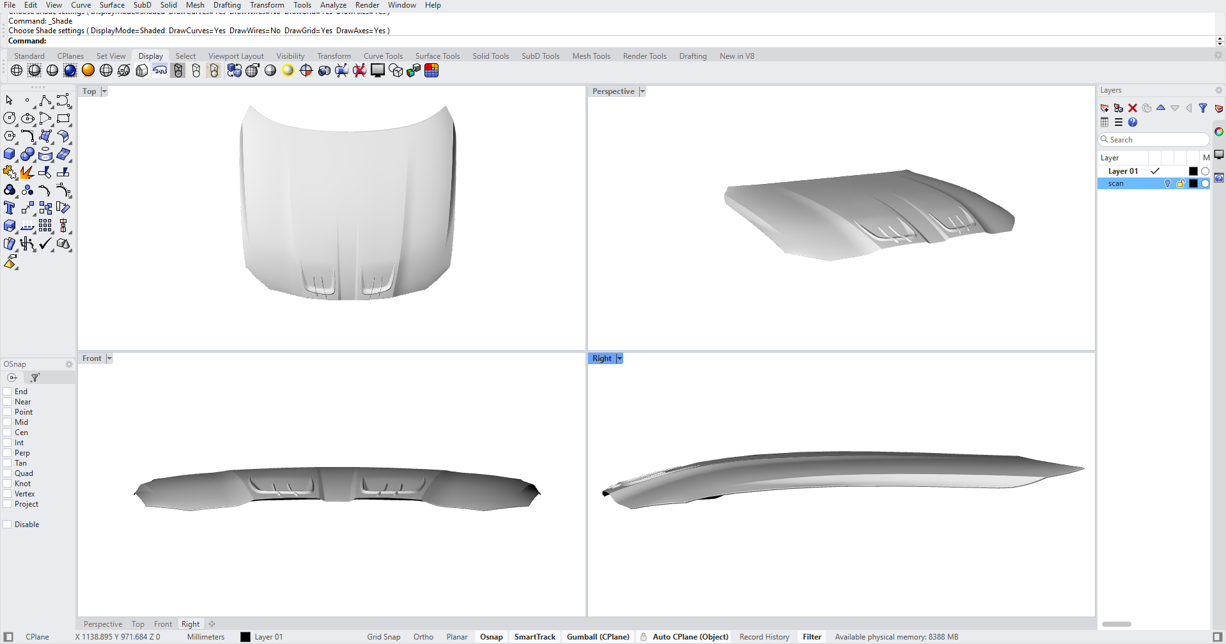The height and width of the screenshot is (644, 1226).
Task: Switch to the Surface Tools toolbar tab
Action: click(437, 56)
